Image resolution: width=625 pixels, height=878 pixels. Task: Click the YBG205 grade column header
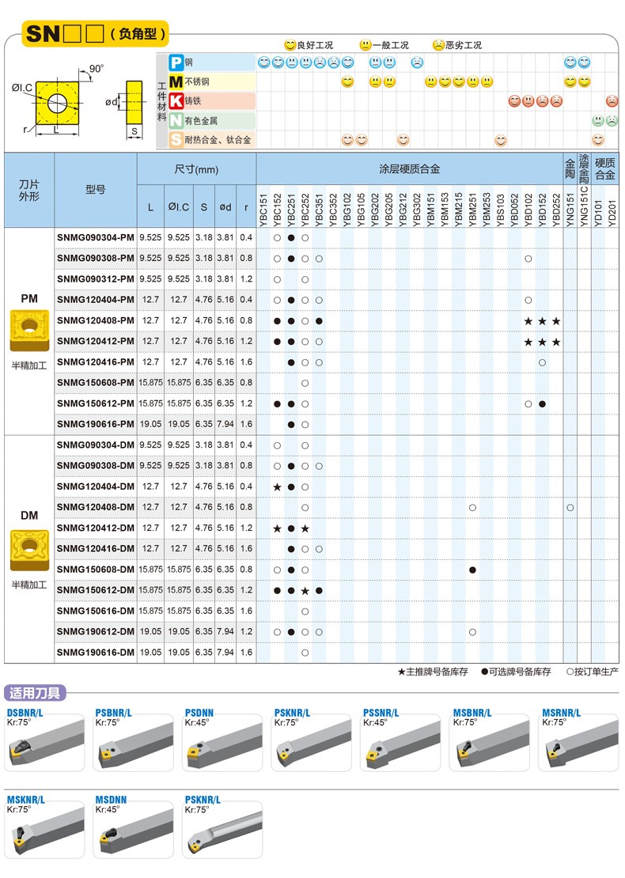(388, 210)
